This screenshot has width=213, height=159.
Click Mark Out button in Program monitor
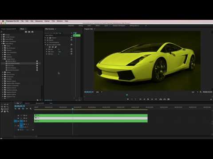click(x=136, y=99)
